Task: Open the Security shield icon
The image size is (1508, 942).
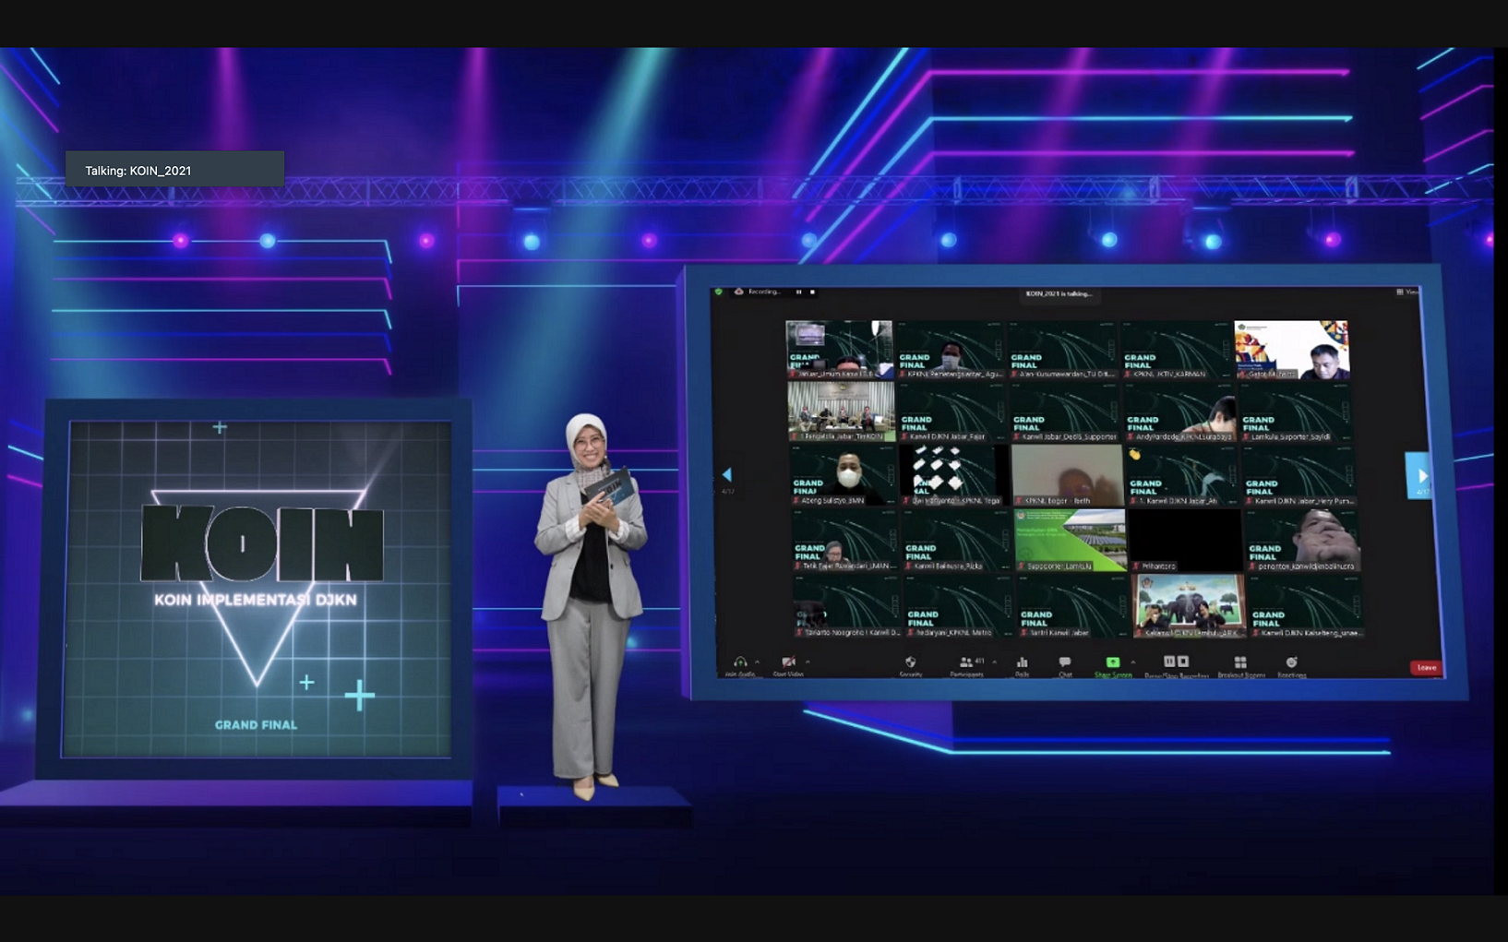Action: pos(910,662)
